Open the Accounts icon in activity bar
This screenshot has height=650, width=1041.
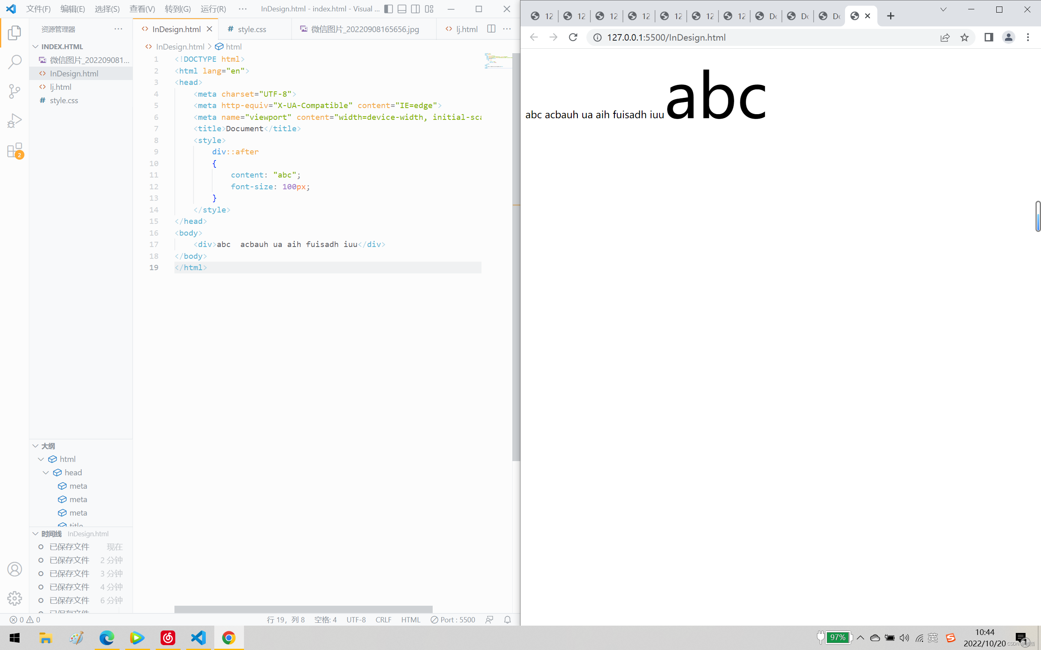15,569
